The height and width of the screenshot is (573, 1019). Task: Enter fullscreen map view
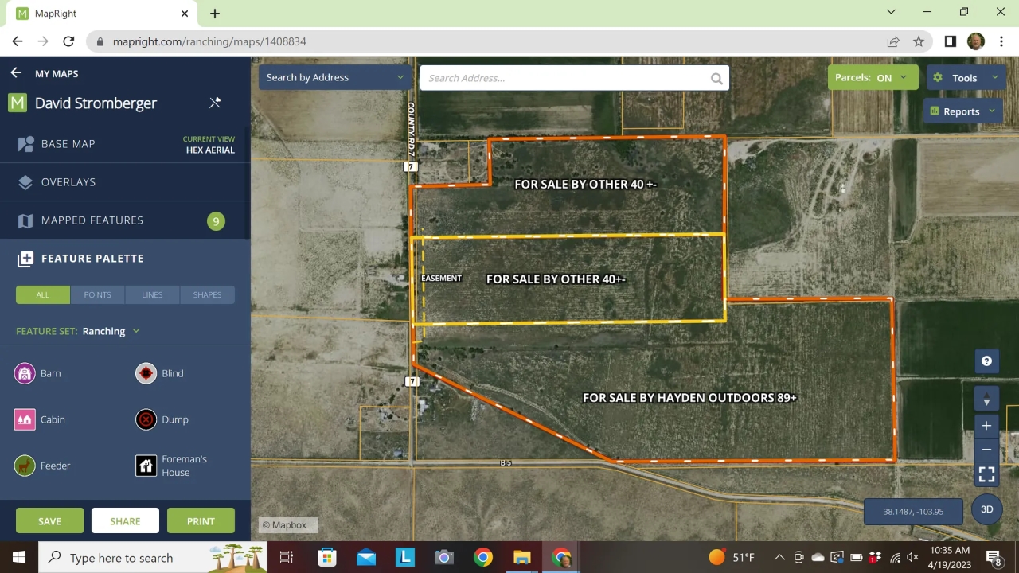986,475
